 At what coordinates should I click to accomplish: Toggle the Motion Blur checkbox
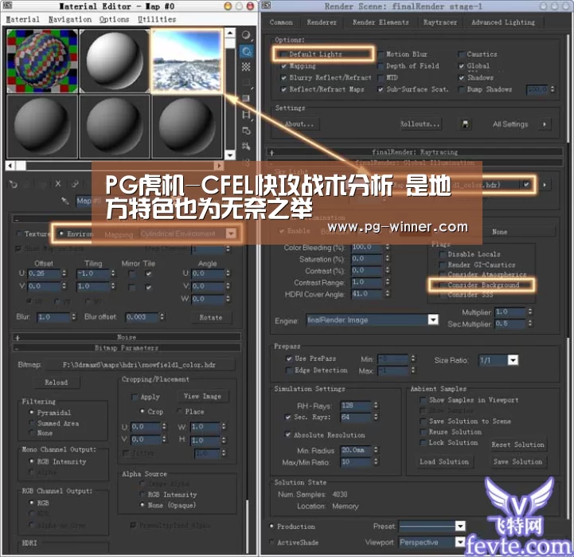pyautogui.click(x=381, y=54)
